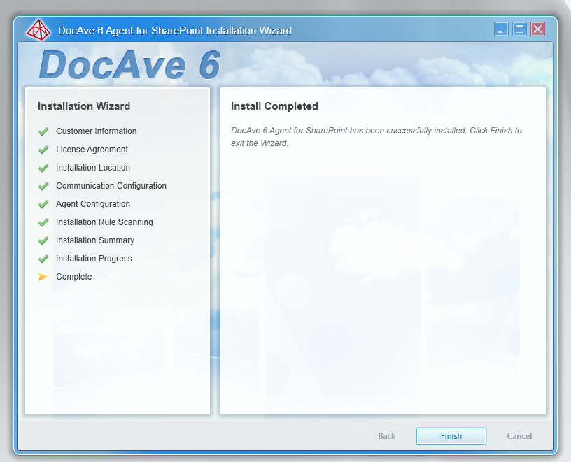
Task: Select the License Agreement step
Action: [92, 150]
